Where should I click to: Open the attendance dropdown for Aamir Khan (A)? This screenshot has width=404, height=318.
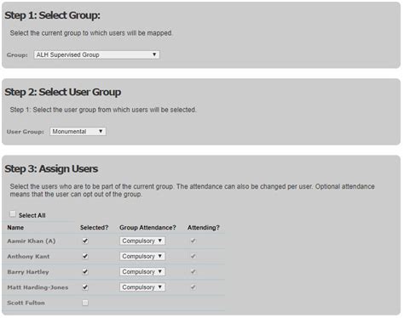142,241
